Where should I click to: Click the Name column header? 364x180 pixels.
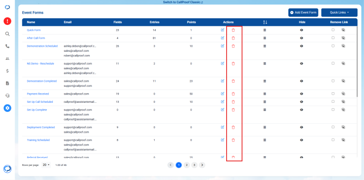point(31,22)
